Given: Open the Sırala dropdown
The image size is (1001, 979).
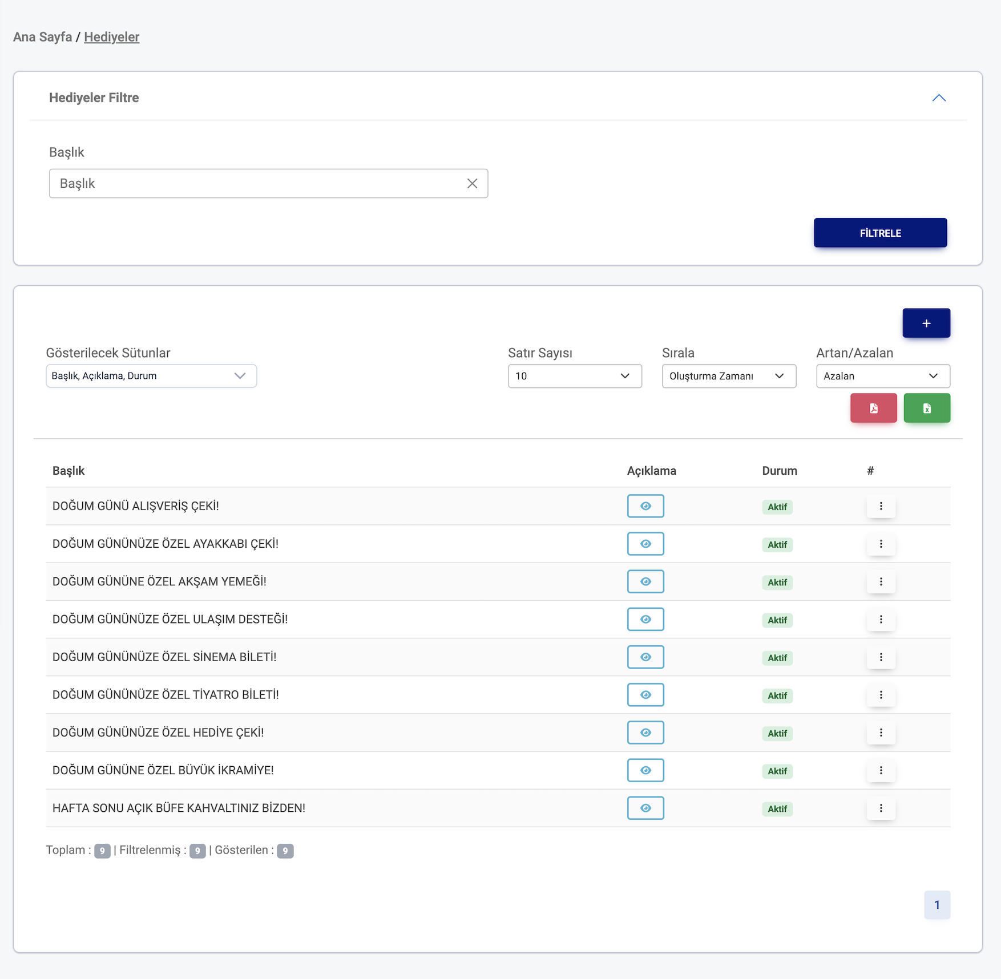Looking at the screenshot, I should (729, 376).
